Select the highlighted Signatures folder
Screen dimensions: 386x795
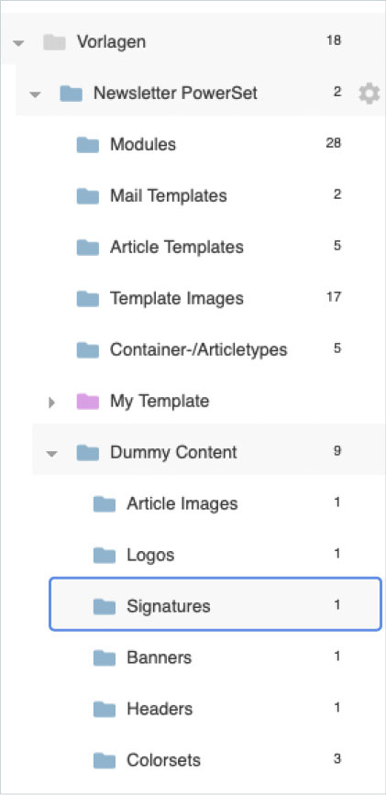click(215, 604)
